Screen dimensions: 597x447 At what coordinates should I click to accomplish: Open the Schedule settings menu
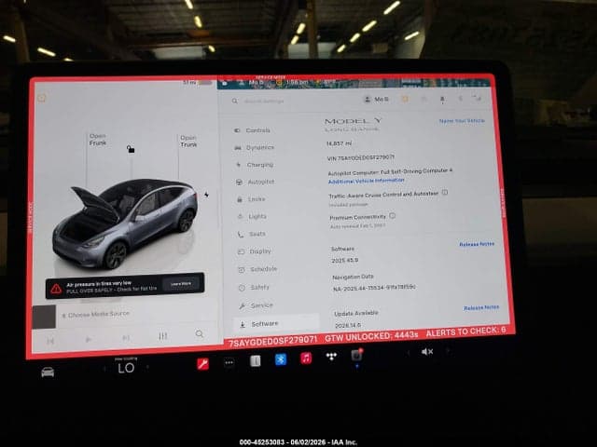[x=258, y=269]
